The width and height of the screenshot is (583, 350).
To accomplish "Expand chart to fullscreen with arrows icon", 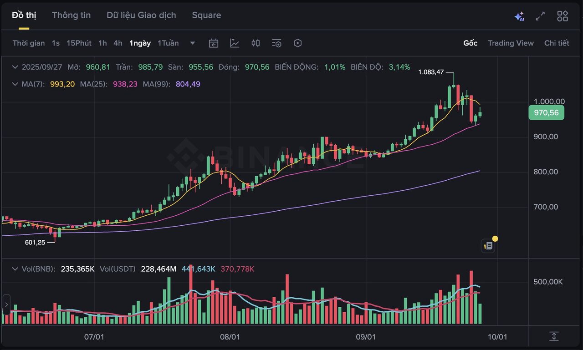I will click(x=540, y=16).
